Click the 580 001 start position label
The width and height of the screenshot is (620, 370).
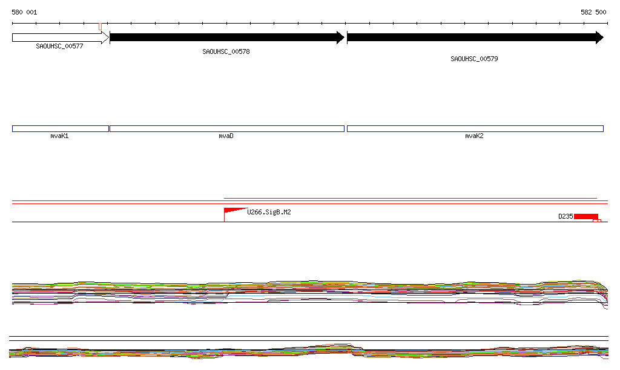pos(24,12)
